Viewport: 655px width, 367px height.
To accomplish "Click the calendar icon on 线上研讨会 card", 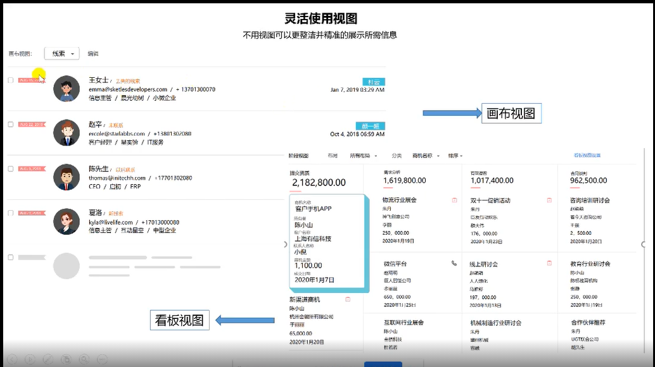I will (549, 263).
